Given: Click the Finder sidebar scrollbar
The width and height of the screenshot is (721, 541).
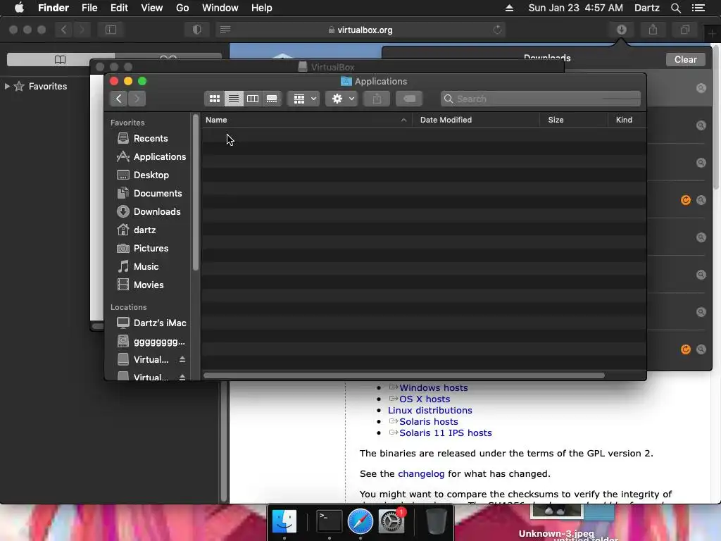Looking at the screenshot, I should click(x=196, y=192).
